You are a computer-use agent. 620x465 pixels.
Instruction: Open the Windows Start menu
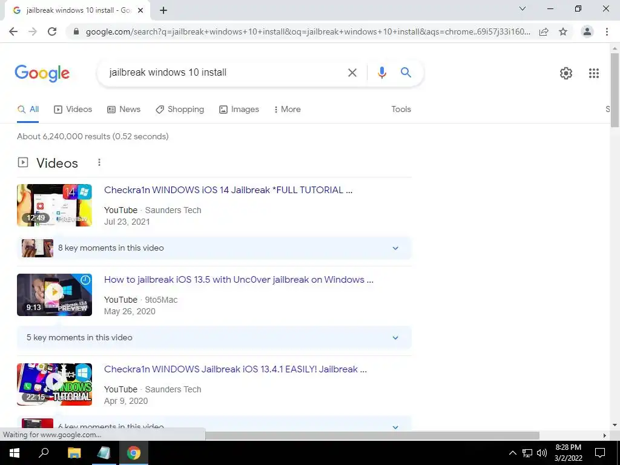click(15, 453)
